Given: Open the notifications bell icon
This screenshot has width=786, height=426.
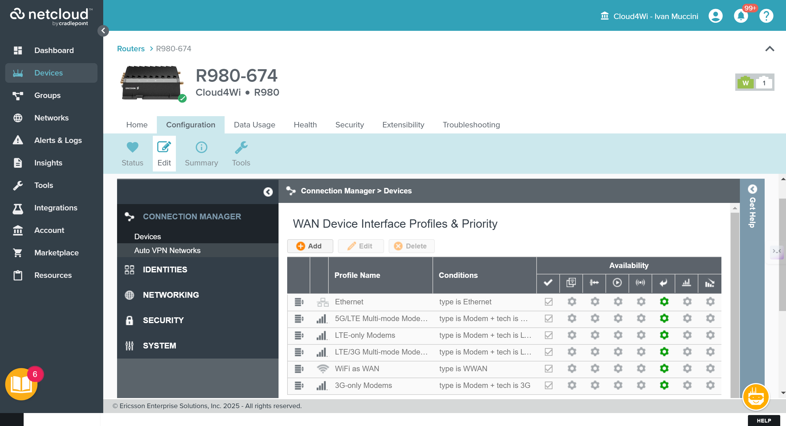Looking at the screenshot, I should coord(740,16).
